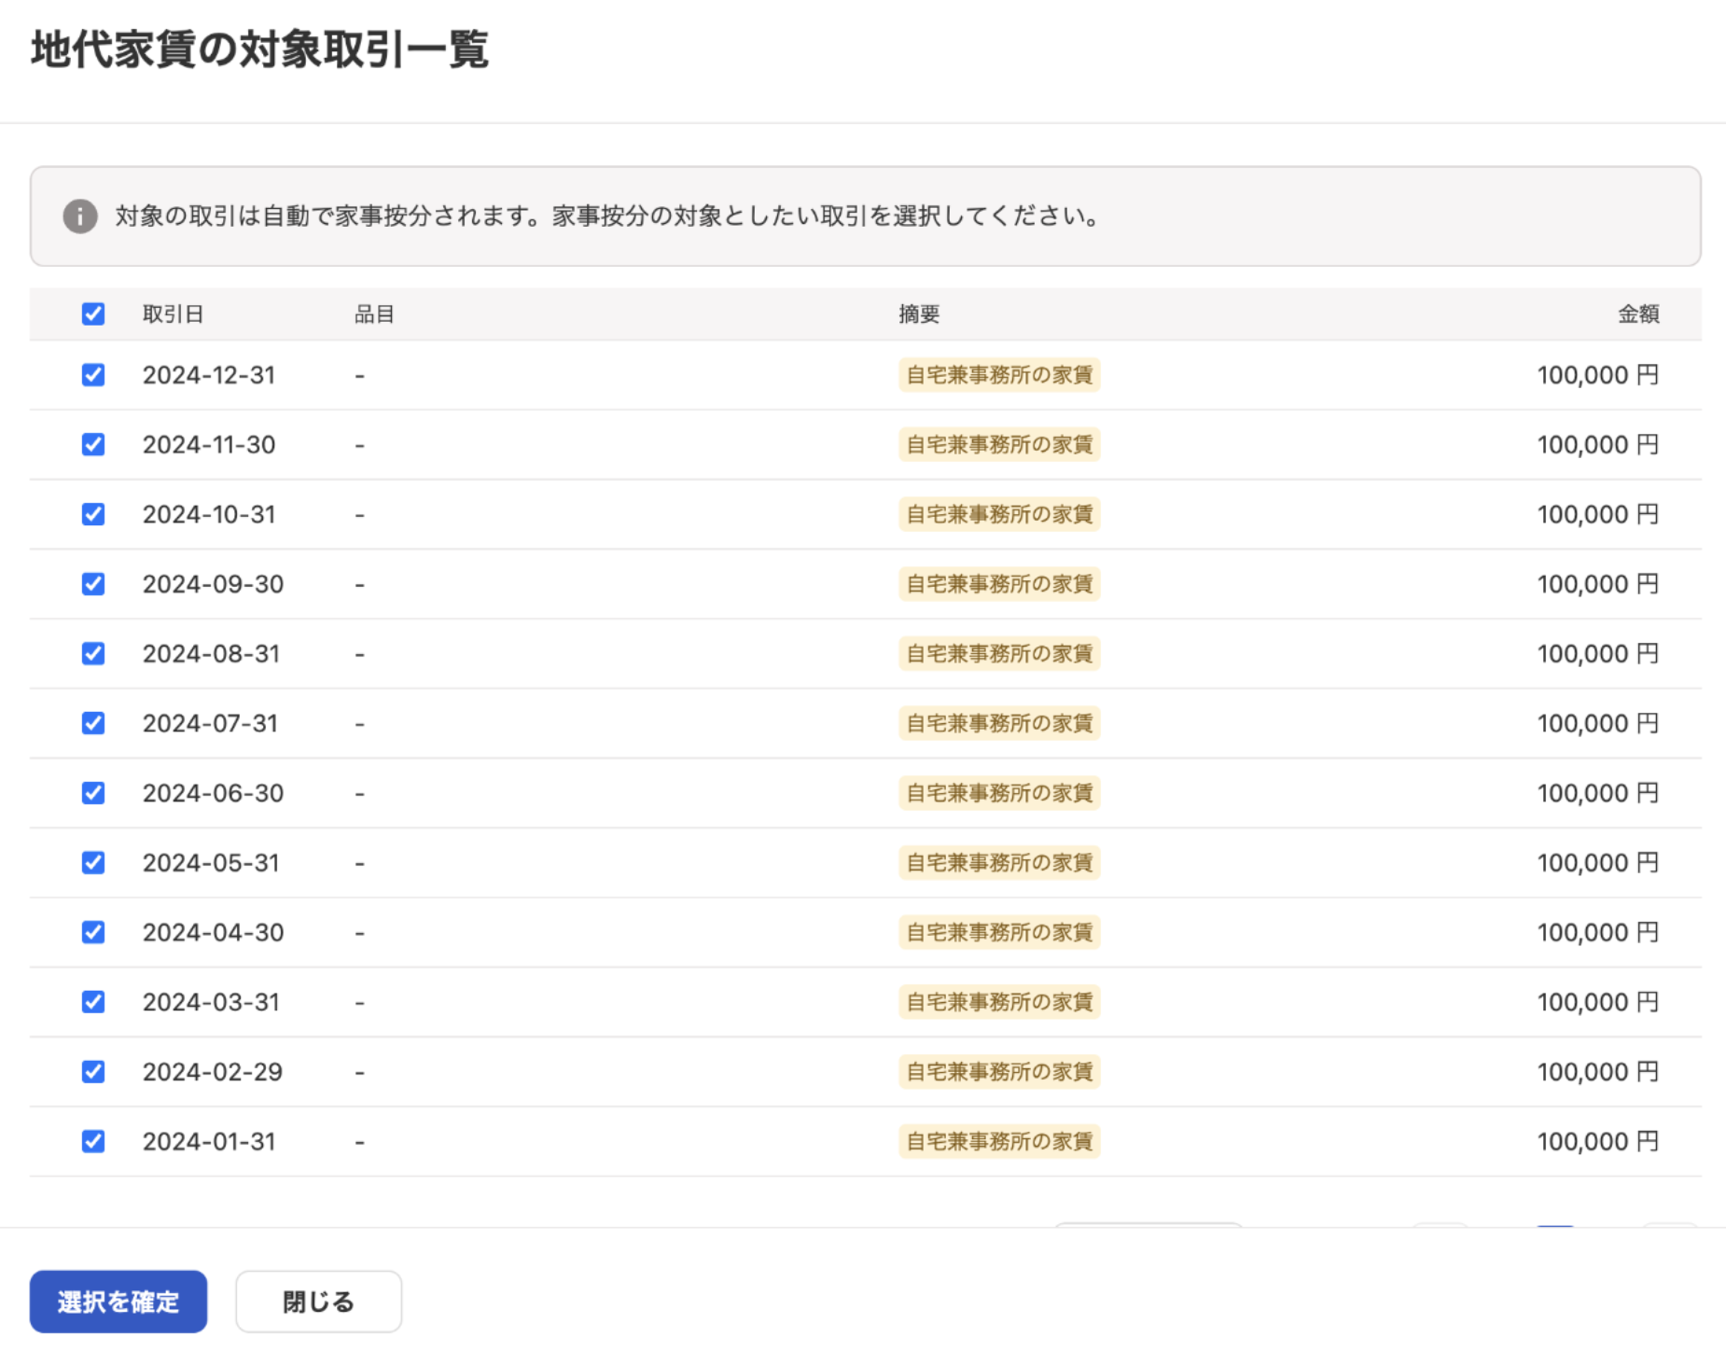Uncheck the 2024-12-31 transaction checkbox

point(93,375)
